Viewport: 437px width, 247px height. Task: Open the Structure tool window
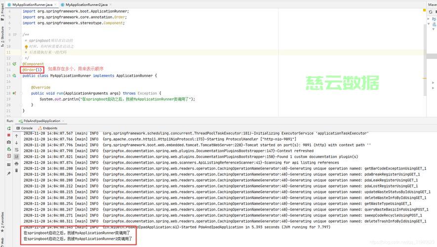click(2, 36)
